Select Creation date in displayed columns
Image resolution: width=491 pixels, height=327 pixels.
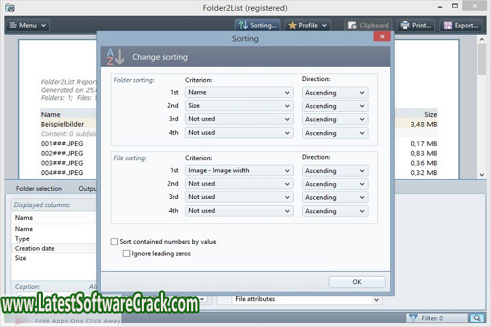click(x=35, y=249)
